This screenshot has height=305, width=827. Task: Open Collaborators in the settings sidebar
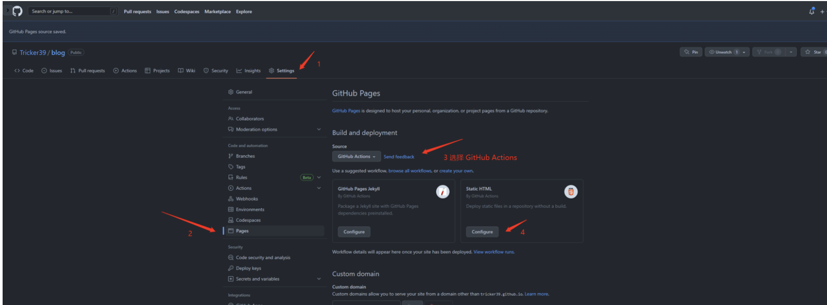coord(250,119)
